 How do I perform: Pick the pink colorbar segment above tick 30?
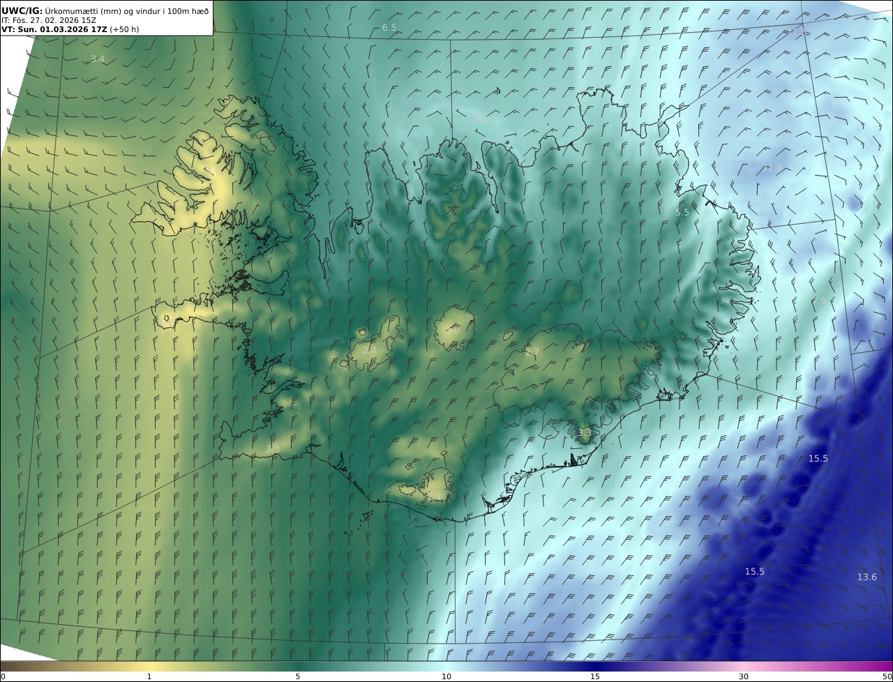(x=744, y=666)
